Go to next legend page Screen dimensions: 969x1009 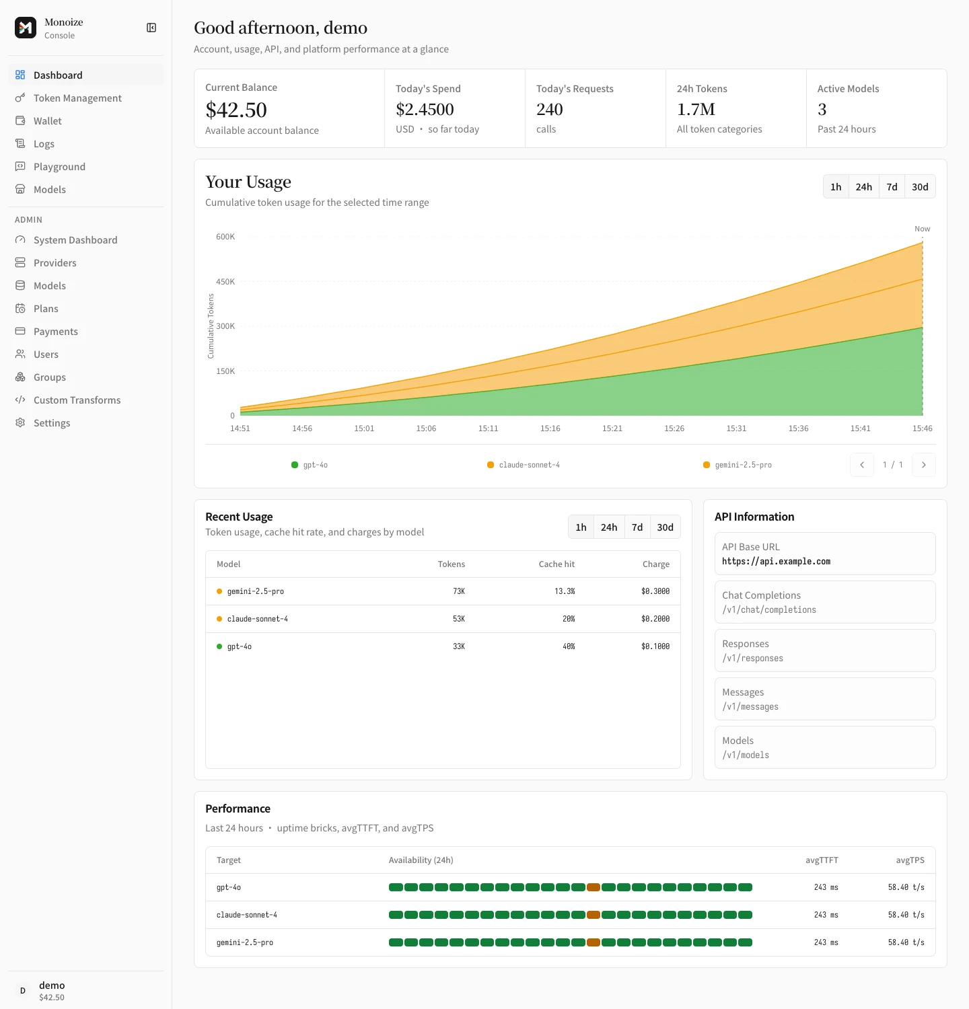(924, 465)
